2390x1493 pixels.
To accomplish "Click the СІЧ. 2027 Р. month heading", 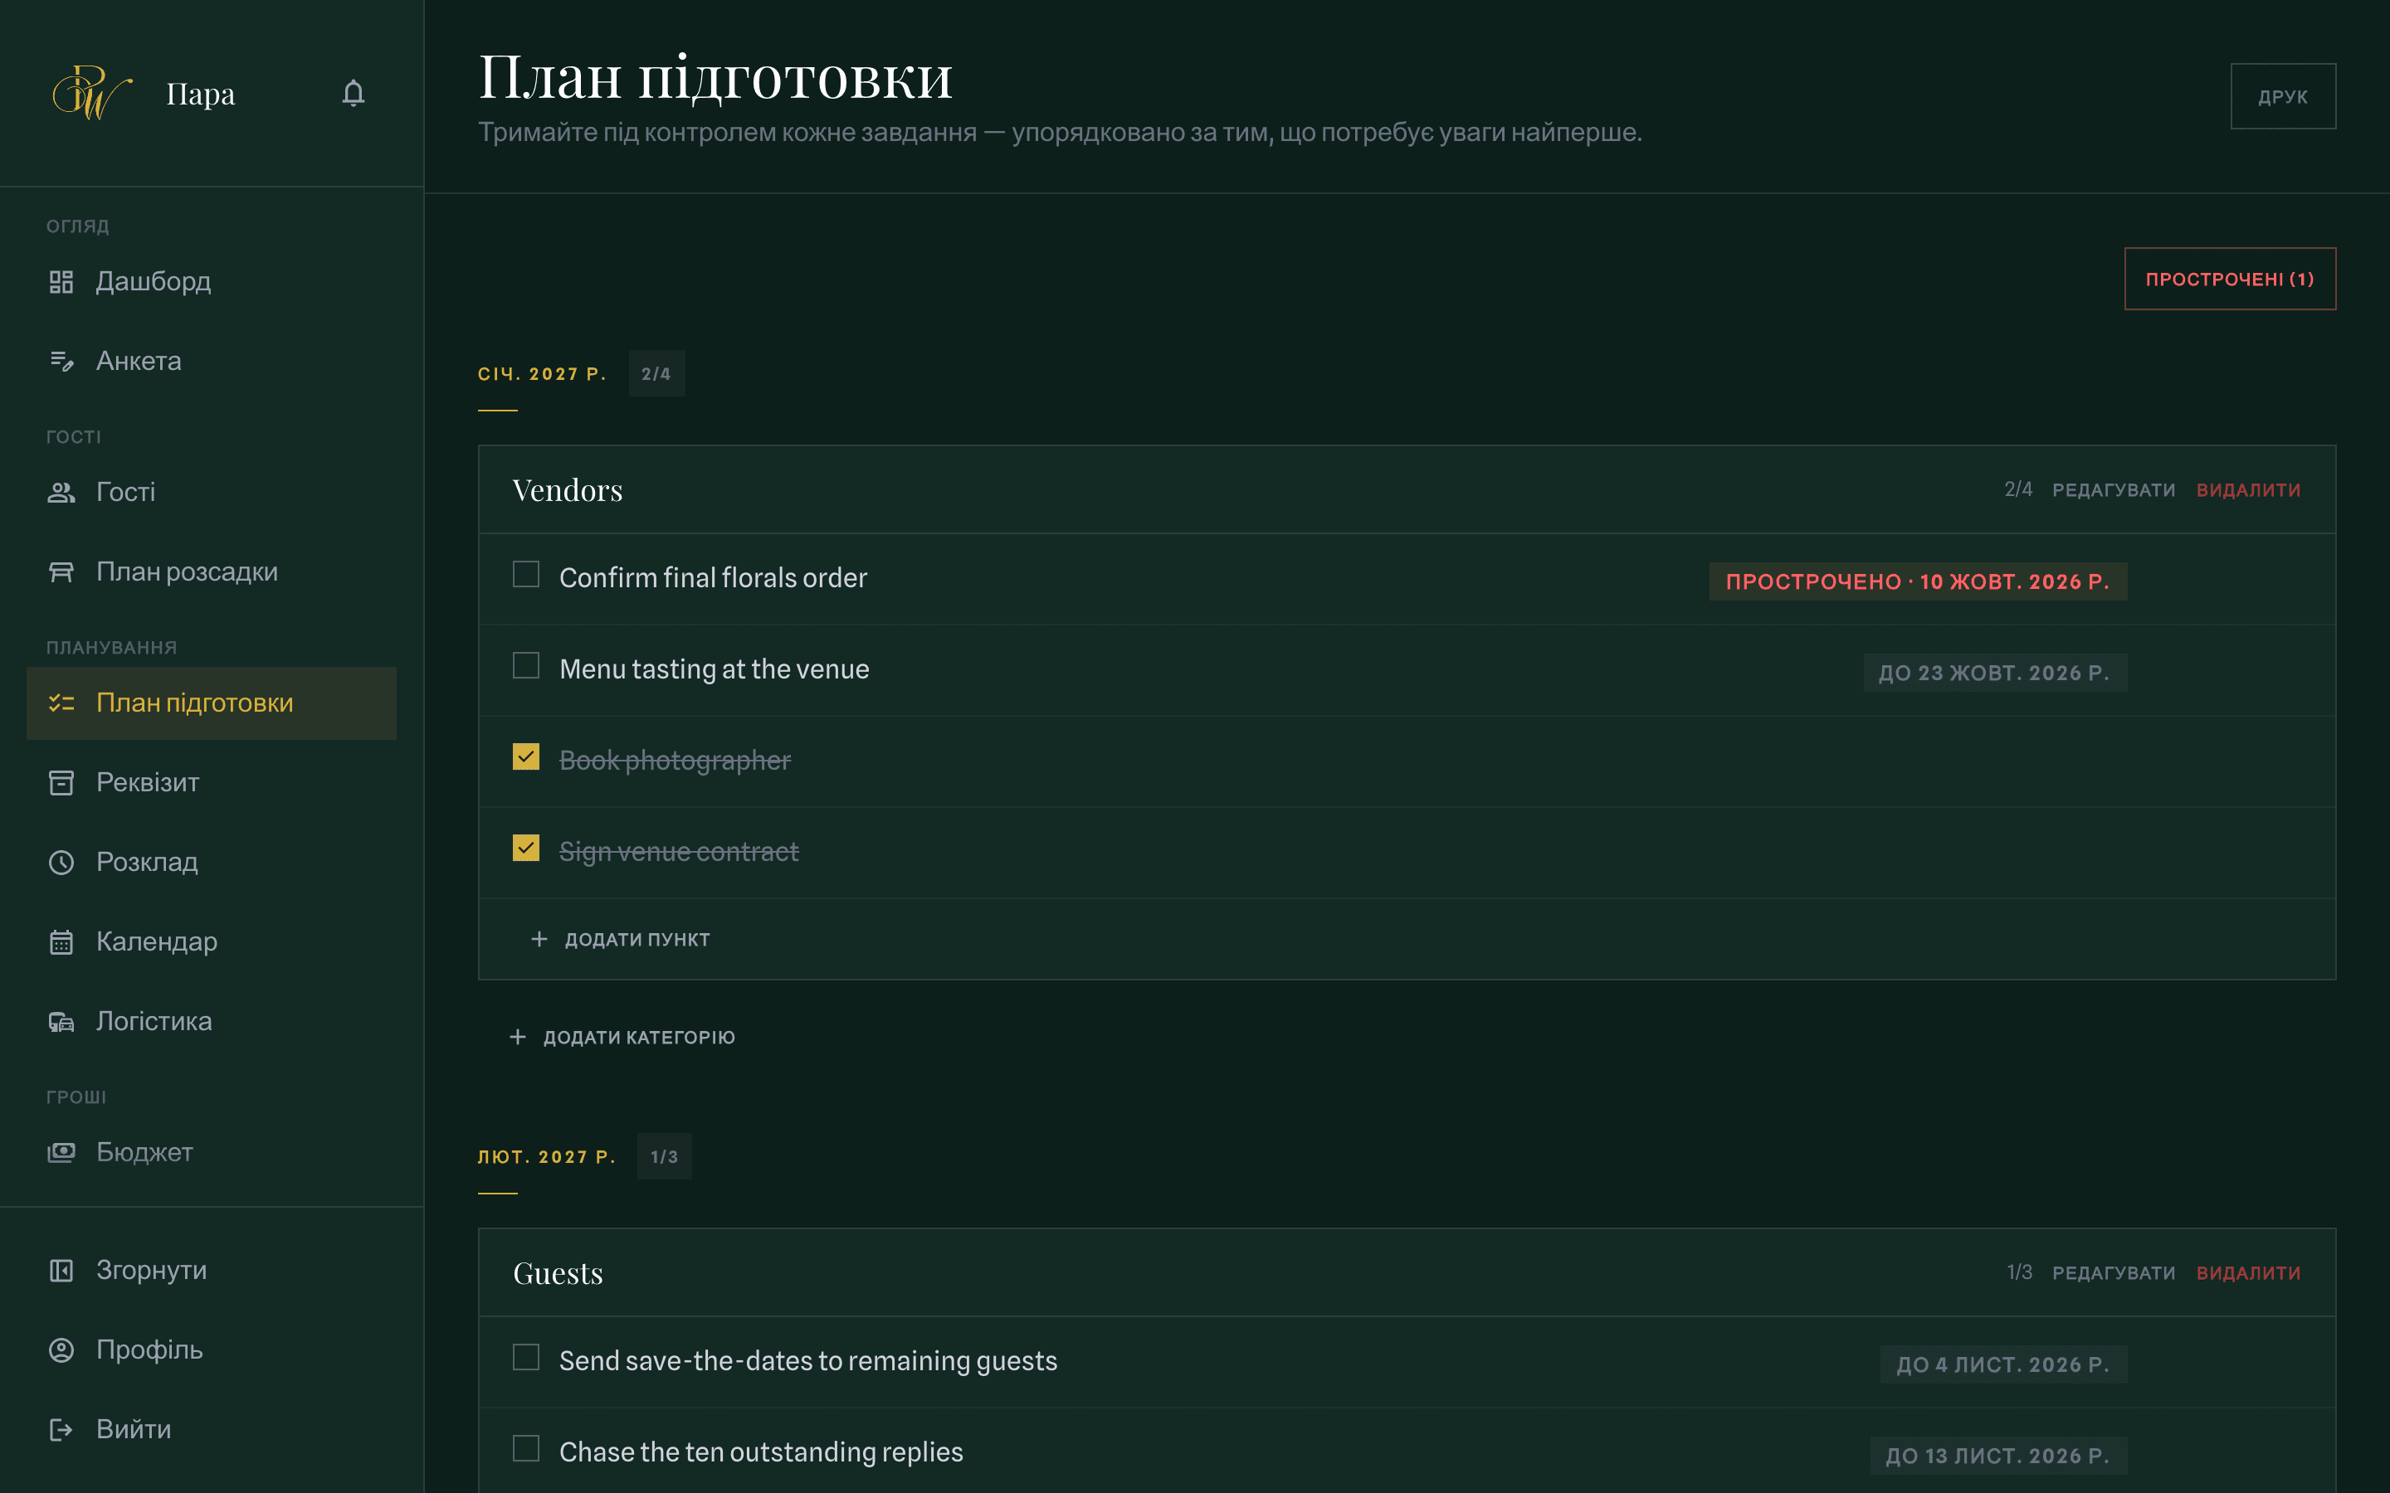I will click(542, 373).
